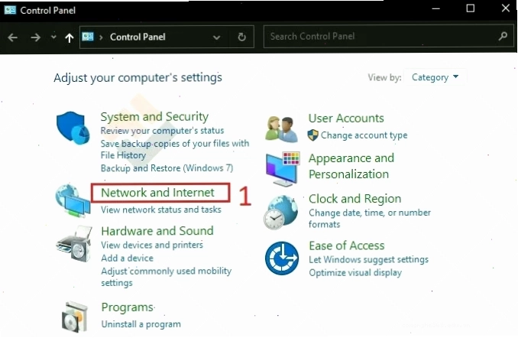This screenshot has height=338, width=518.
Task: Focus the Search Control Panel field
Action: 390,37
